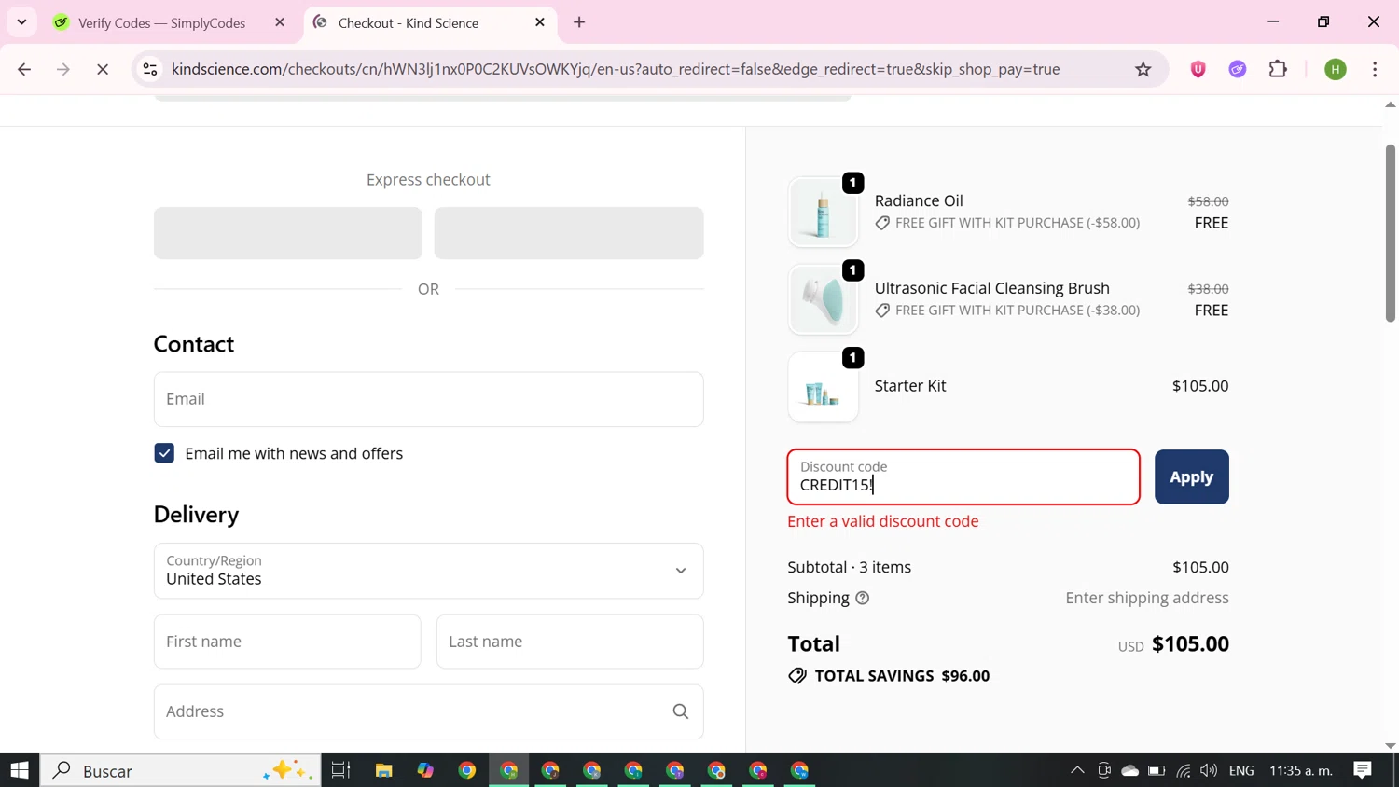Click the Wi-Fi network tray icon
Viewport: 1399px width, 787px height.
(1183, 770)
